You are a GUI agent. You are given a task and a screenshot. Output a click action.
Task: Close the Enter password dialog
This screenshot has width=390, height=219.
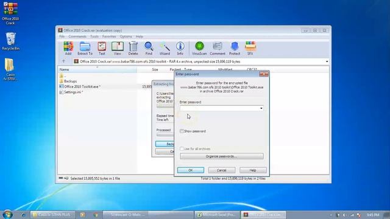(x=264, y=74)
